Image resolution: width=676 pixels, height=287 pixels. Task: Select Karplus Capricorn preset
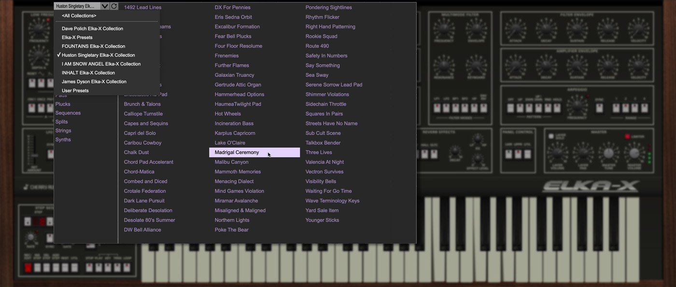[x=235, y=133]
